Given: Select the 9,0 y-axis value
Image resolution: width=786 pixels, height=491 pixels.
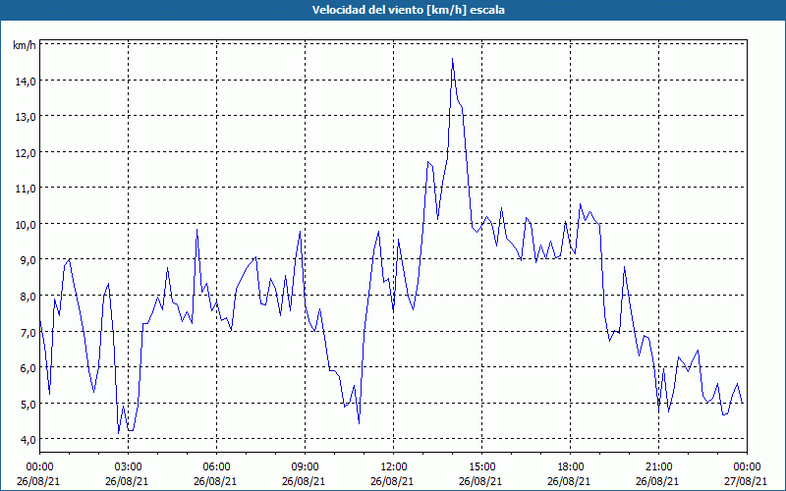Looking at the screenshot, I should (x=28, y=259).
